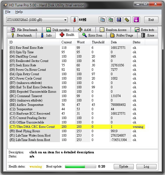Viewport: 165px width, 175px height.
Task: Click the temperature thermometer icon
Action: tap(74, 20)
